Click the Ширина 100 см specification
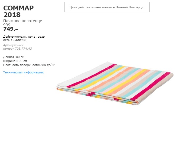This screenshot has width=187, height=146. coord(15,61)
